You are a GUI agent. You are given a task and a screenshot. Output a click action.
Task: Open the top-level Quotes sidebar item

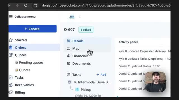click(x=21, y=55)
